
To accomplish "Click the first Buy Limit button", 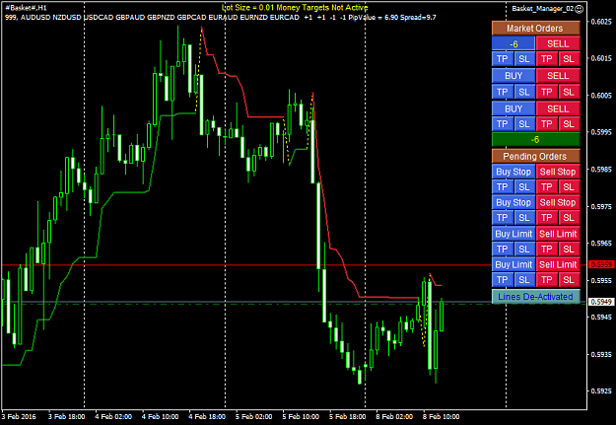I will pos(513,234).
